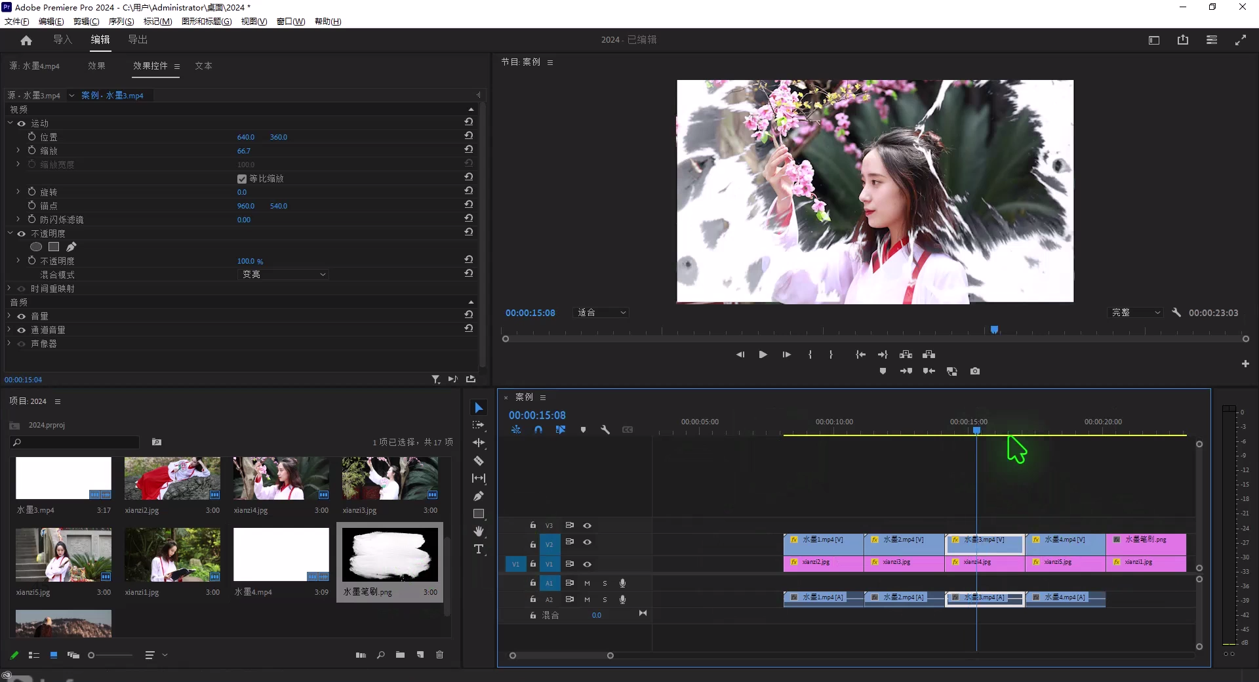The height and width of the screenshot is (682, 1259).
Task: Toggle snap in timeline magnet
Action: coord(538,430)
